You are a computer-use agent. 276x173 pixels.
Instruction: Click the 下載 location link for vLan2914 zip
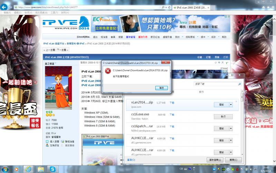(172, 103)
